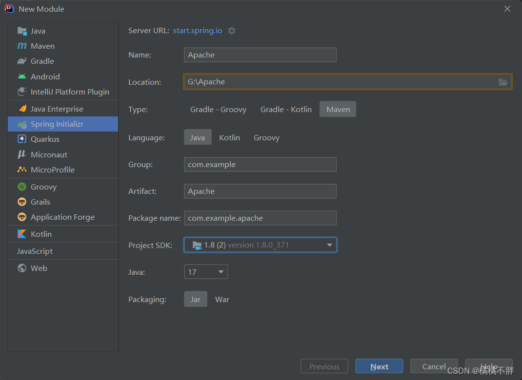Select Groovy label in module list
This screenshot has width=522, height=380.
click(43, 187)
